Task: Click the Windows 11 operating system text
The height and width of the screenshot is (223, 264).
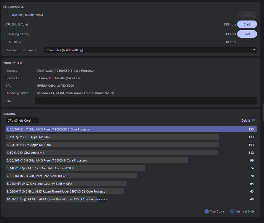Action: click(75, 93)
